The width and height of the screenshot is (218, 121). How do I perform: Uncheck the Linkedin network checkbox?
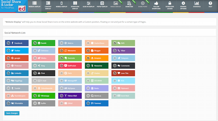8,73
